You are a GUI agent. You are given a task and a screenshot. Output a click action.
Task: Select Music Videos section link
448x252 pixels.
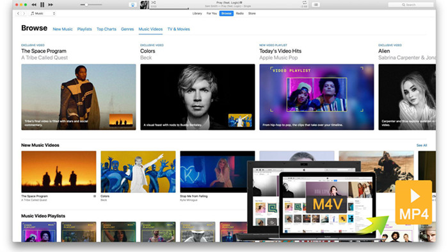pyautogui.click(x=150, y=29)
